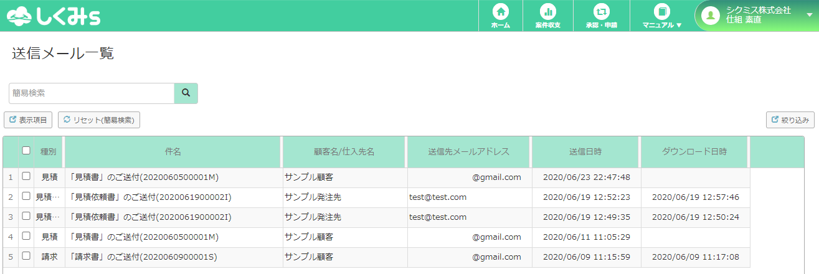
Task: Click send time 2020/06/11 11:05:29
Action: pos(587,237)
